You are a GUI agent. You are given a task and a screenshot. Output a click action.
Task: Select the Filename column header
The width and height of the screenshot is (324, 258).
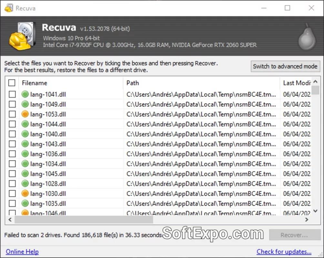tap(34, 83)
